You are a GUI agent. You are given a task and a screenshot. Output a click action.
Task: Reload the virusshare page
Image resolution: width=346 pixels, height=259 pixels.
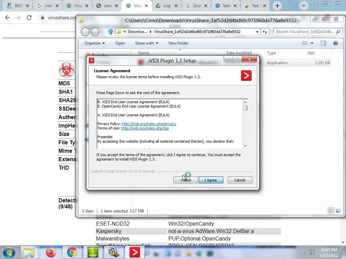coord(29,18)
